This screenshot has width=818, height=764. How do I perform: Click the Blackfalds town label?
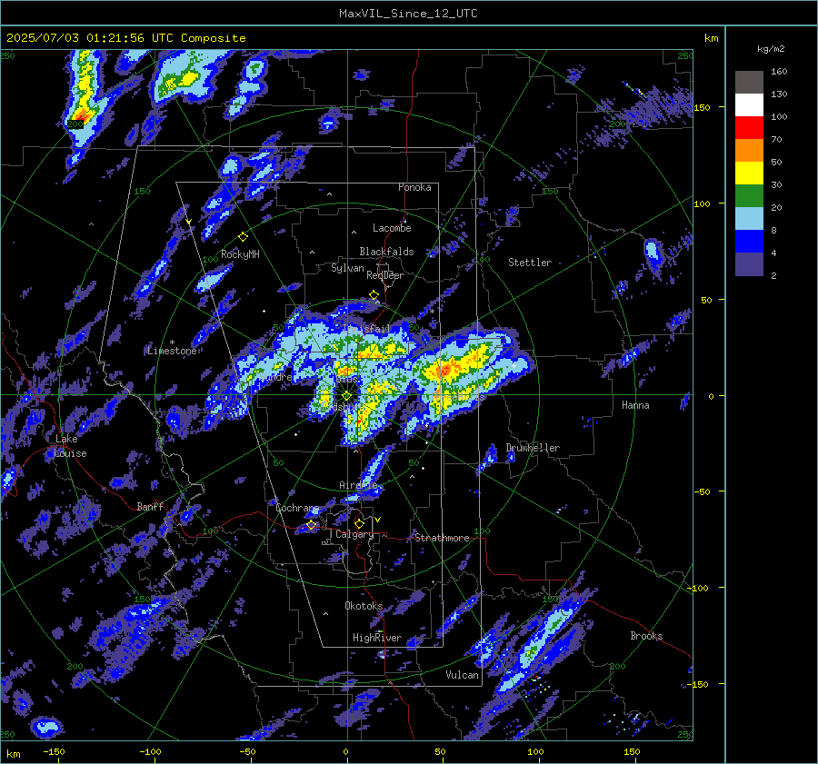coord(386,252)
